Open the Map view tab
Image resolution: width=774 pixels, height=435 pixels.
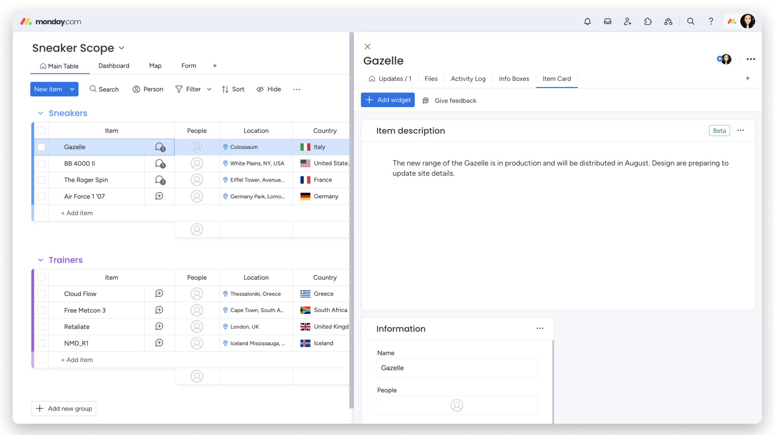[155, 66]
